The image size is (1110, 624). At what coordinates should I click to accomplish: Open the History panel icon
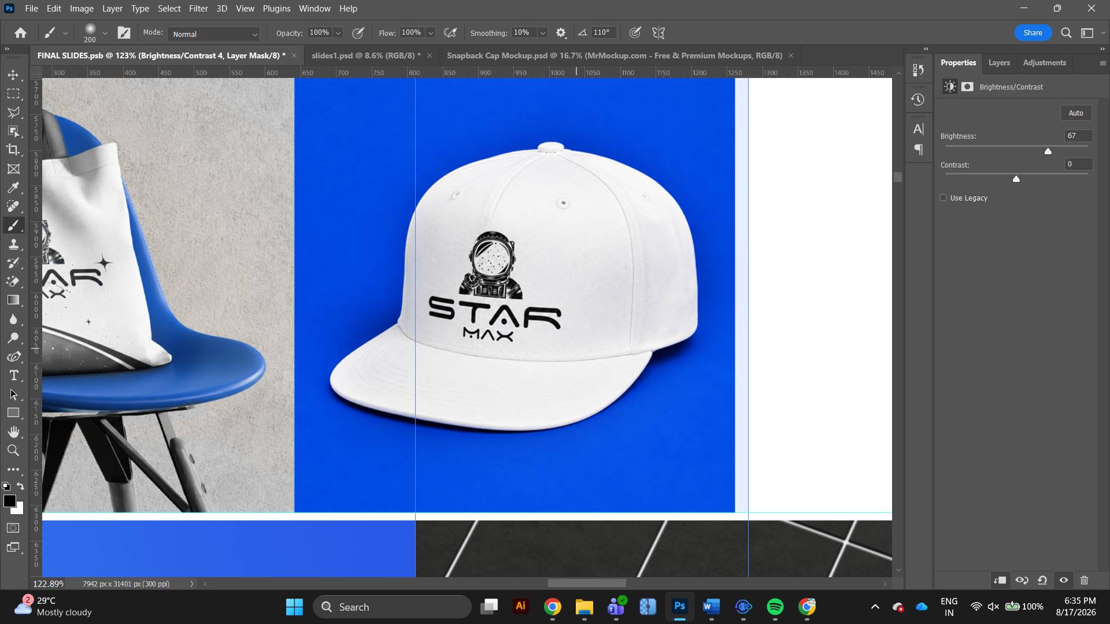point(918,100)
